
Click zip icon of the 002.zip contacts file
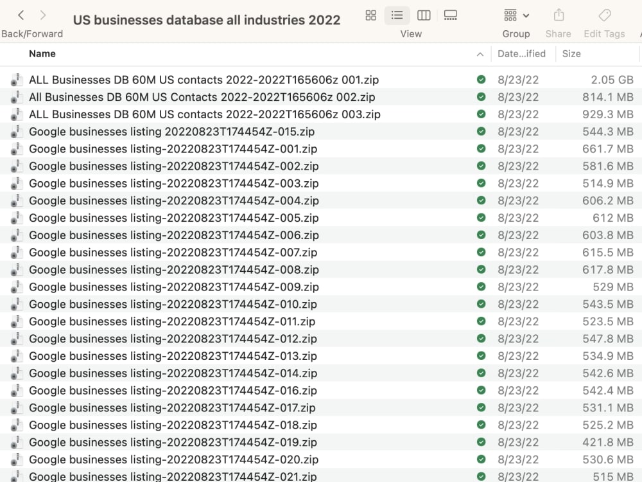(16, 97)
